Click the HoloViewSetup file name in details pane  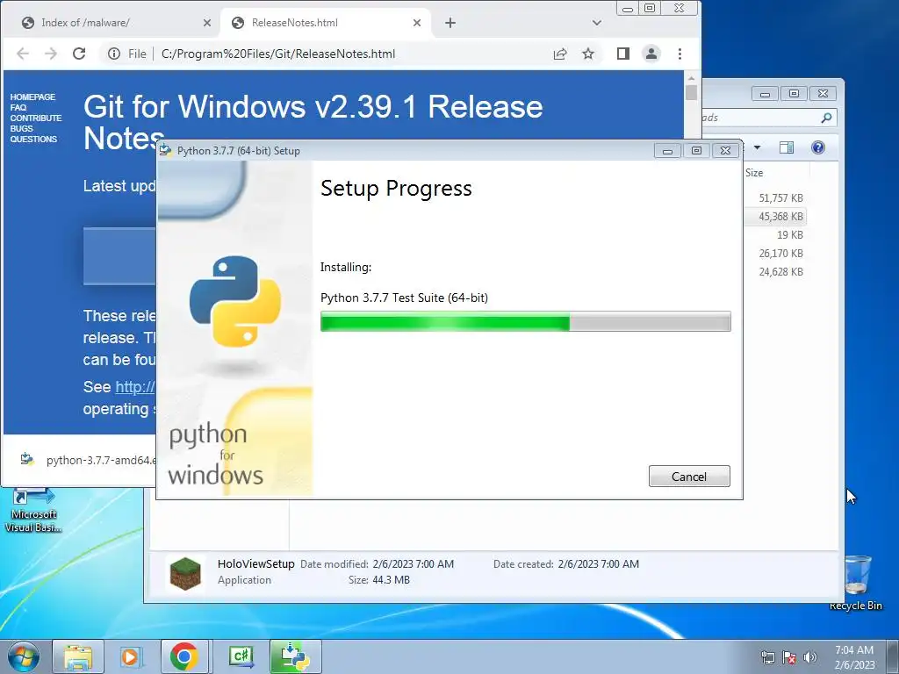click(255, 564)
